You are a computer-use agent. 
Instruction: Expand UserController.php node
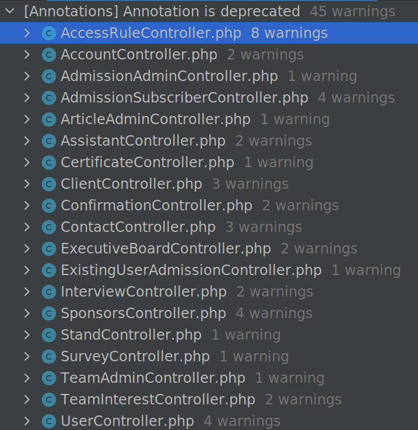[x=27, y=421]
